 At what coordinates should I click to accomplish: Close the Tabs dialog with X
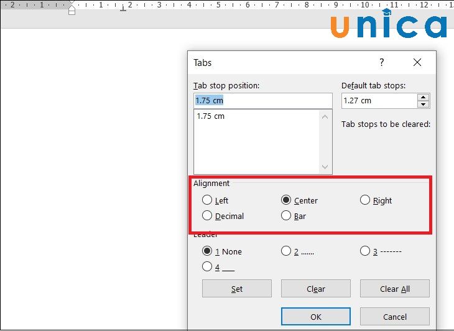417,62
